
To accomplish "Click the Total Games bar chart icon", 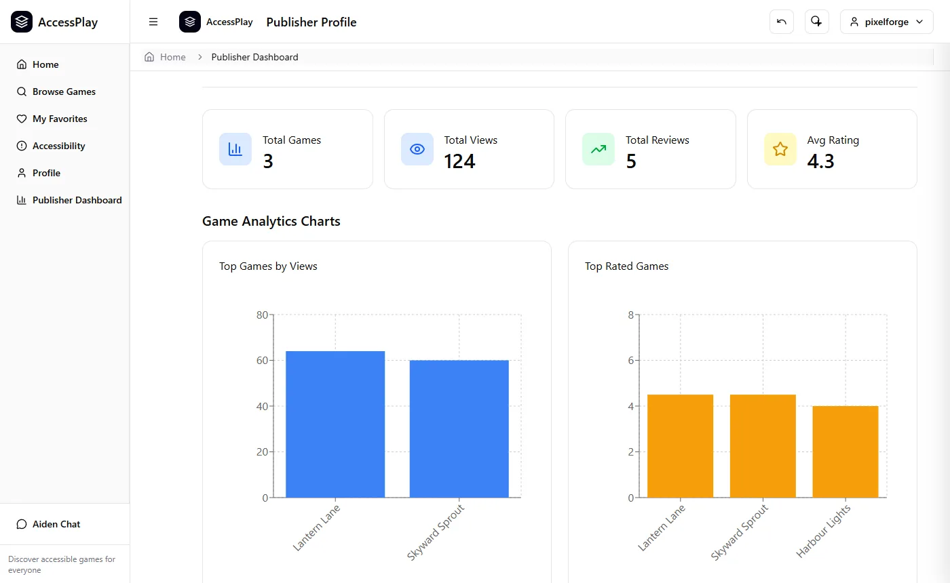I will 235,149.
